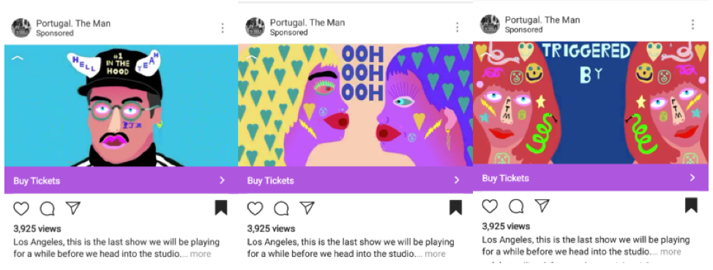Open three-dot options menu on first post
The height and width of the screenshot is (270, 713).
coord(223,28)
